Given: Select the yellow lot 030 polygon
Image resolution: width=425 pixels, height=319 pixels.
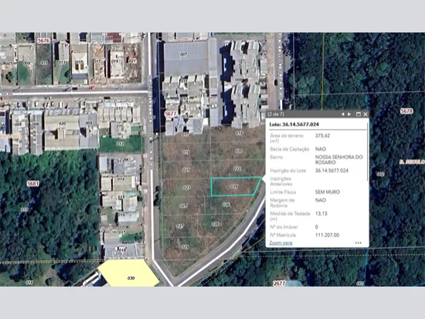Looking at the screenshot, I should (128, 273).
